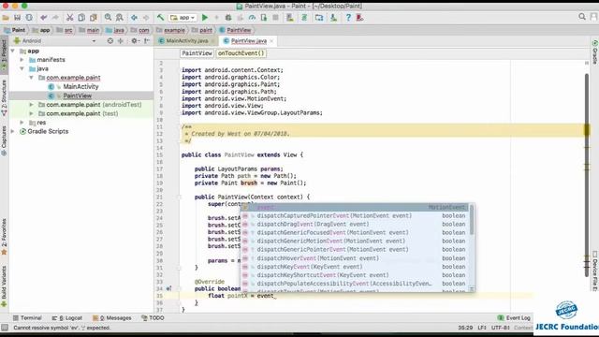Image resolution: width=599 pixels, height=337 pixels.
Task: Click the Stop square icon
Action: [275, 18]
